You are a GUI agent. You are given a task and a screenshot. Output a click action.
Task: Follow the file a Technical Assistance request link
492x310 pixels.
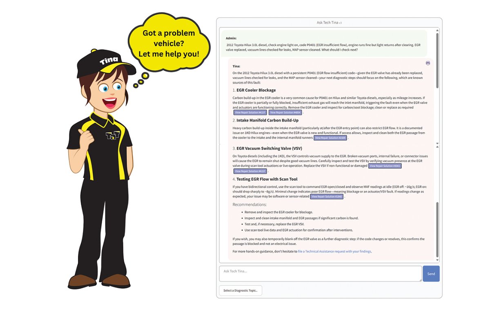coord(334,252)
